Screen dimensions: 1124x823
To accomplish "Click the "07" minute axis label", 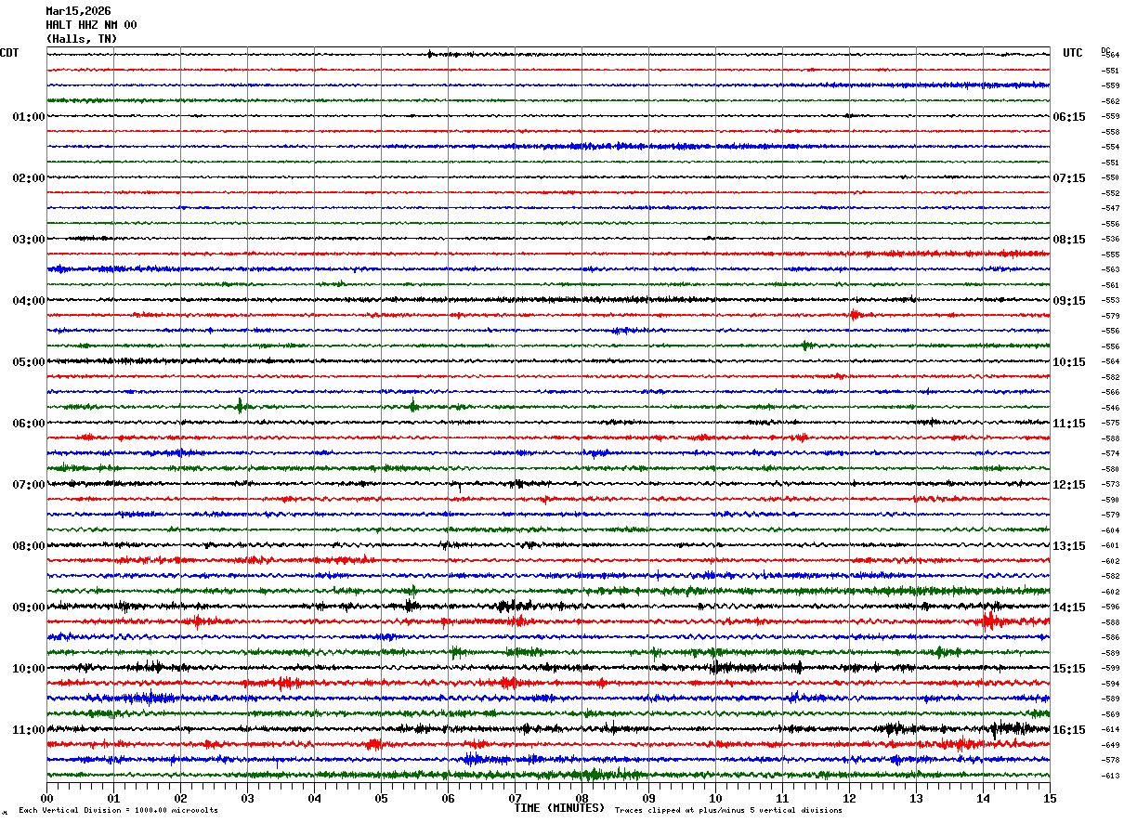I will (x=515, y=798).
